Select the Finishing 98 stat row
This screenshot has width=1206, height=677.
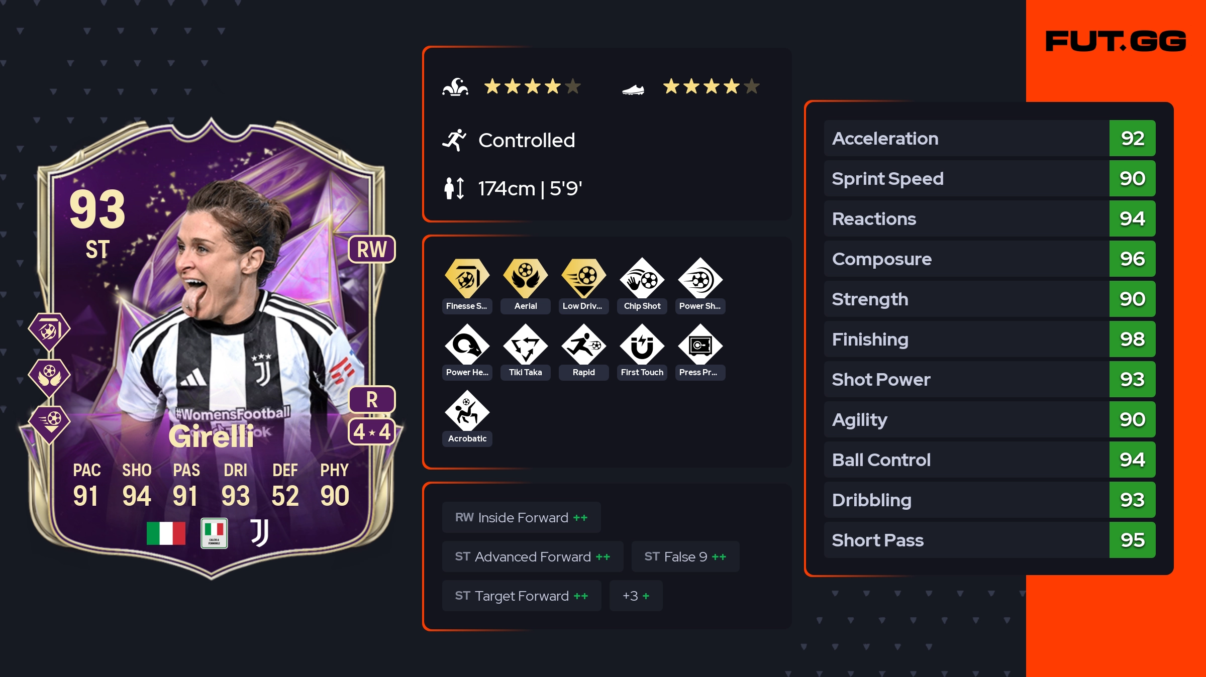pyautogui.click(x=990, y=339)
